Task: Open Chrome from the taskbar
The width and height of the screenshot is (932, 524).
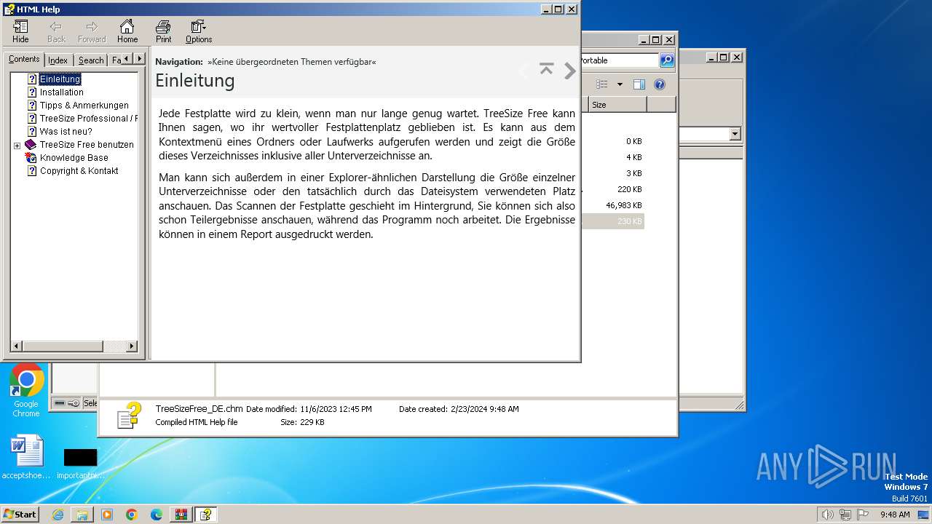Action: click(x=132, y=515)
